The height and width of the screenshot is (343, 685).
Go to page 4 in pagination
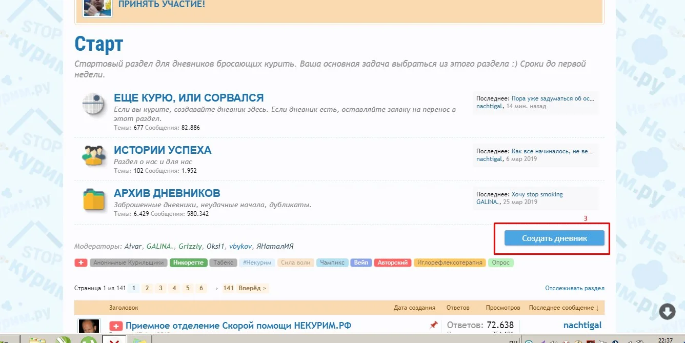pyautogui.click(x=174, y=288)
